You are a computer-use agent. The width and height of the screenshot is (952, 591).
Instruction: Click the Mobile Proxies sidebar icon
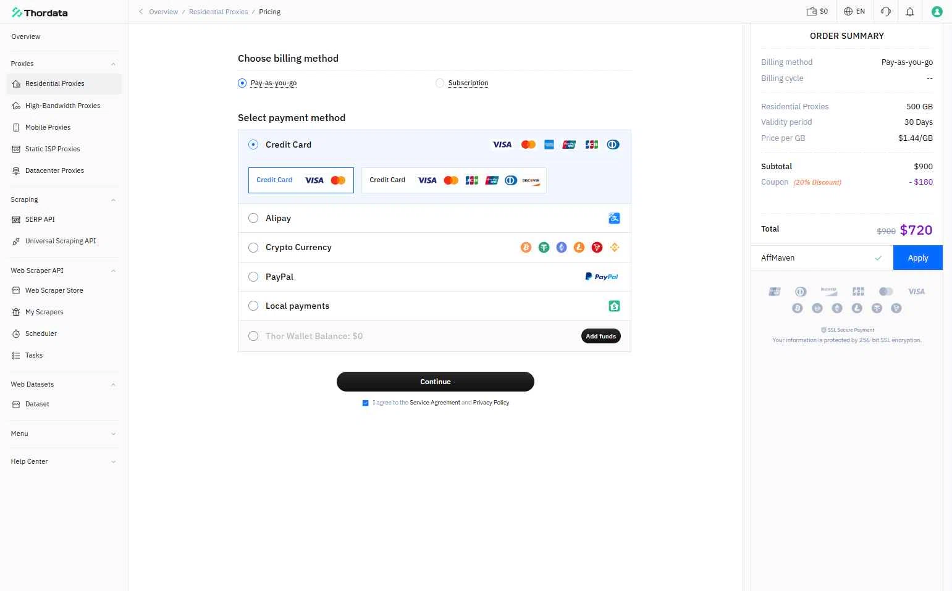click(x=17, y=128)
